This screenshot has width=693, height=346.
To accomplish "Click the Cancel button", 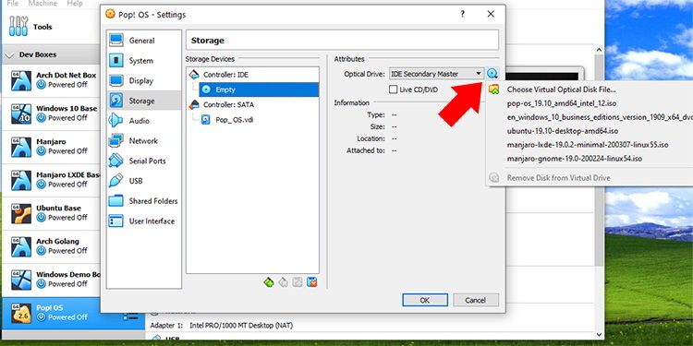I will pyautogui.click(x=476, y=300).
